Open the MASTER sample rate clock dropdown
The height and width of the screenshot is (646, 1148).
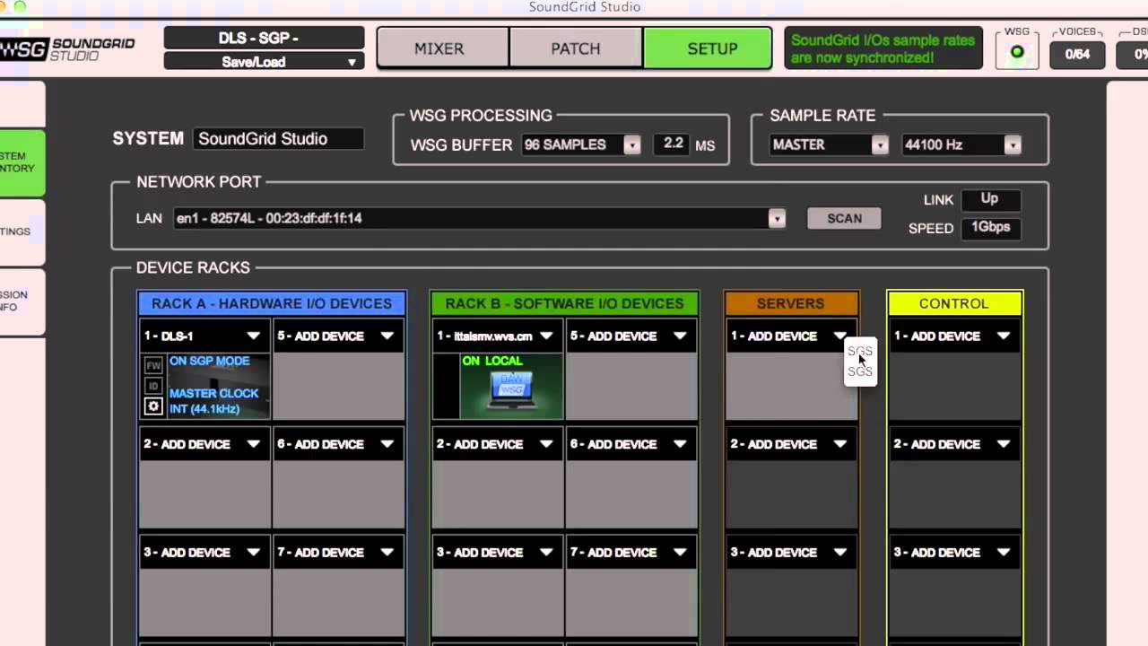[x=829, y=144]
